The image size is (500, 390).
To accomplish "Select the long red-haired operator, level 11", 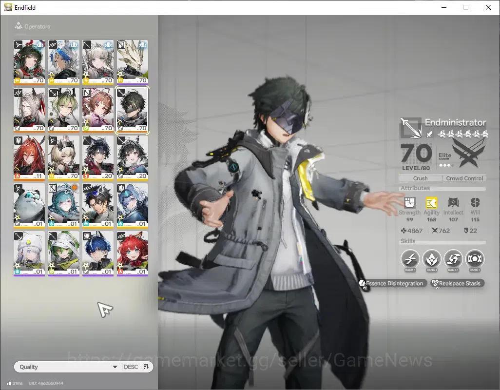I will pyautogui.click(x=29, y=158).
